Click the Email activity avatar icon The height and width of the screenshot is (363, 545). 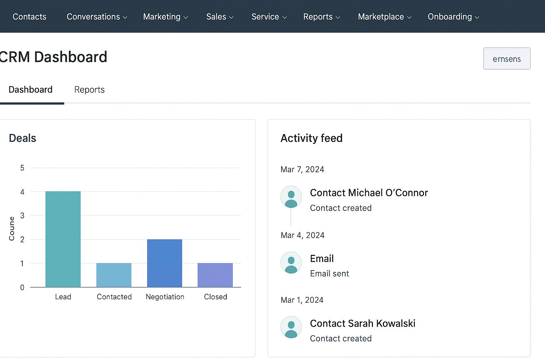291,263
